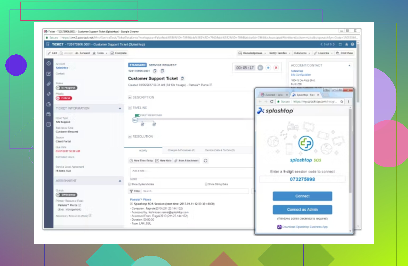The image size is (408, 266).
Task: Open the calendar icon in the left sidebar
Action: (x=49, y=114)
